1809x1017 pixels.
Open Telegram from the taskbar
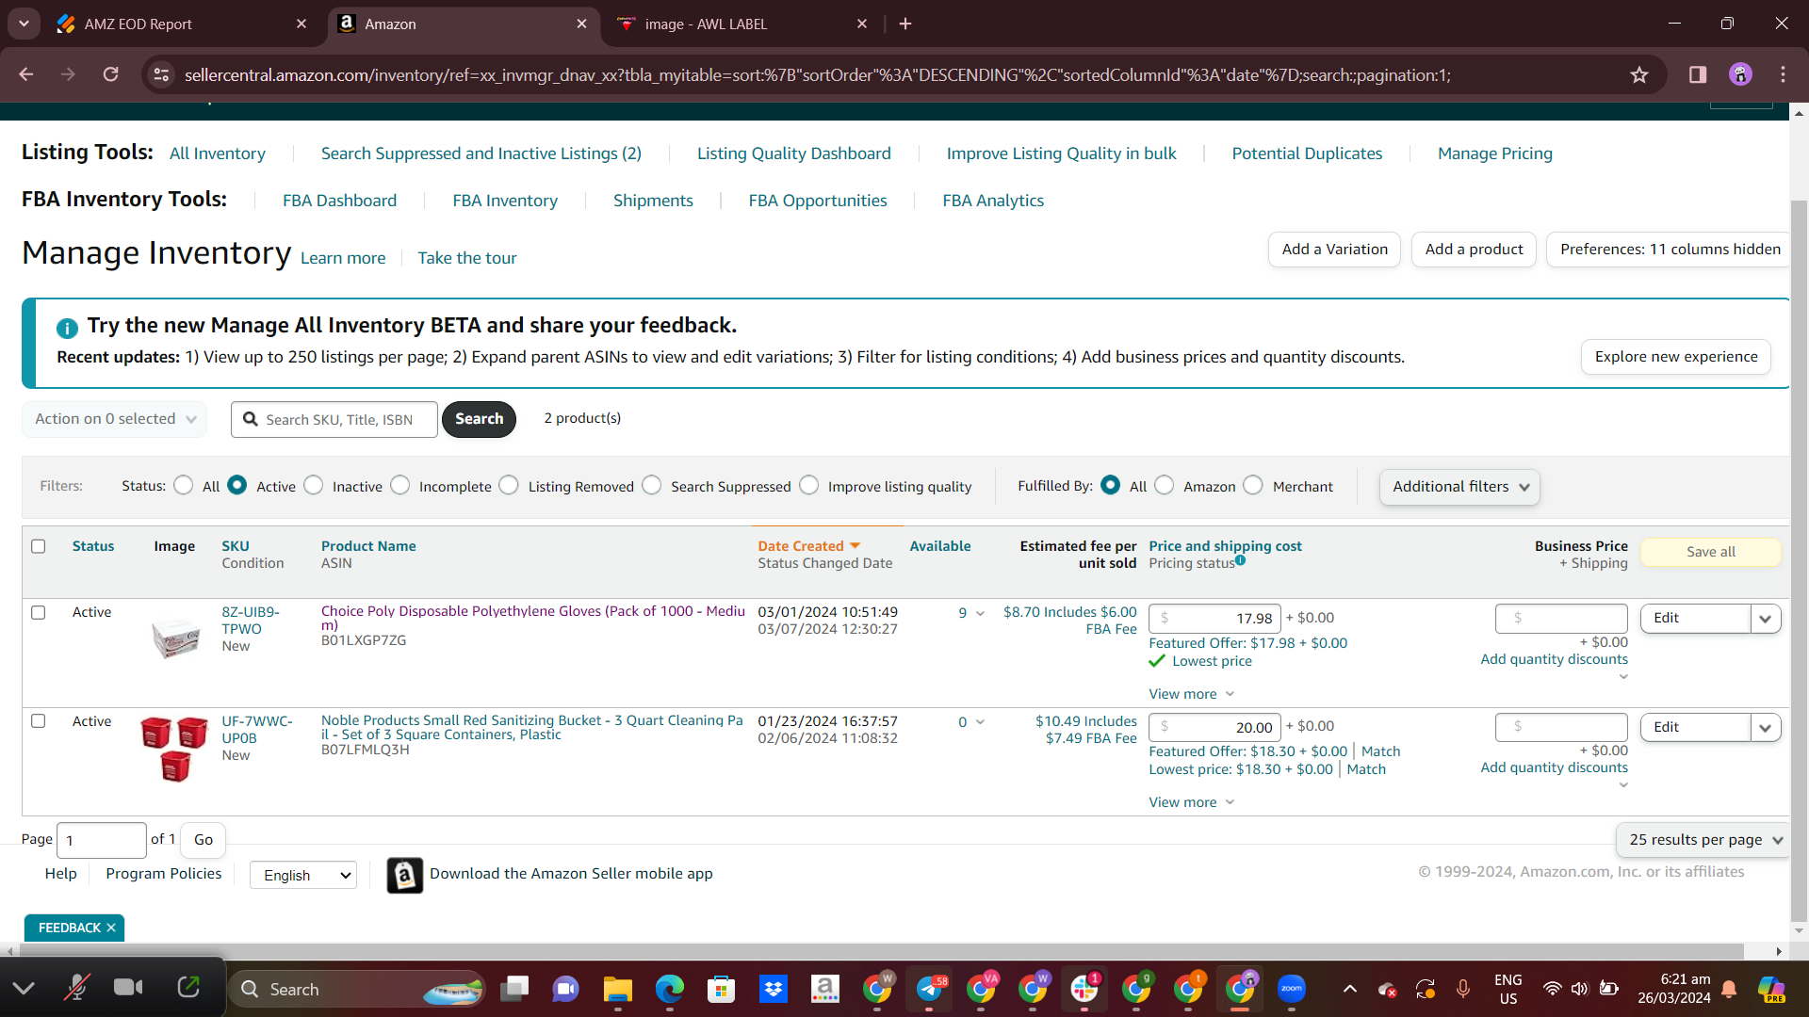click(x=929, y=989)
